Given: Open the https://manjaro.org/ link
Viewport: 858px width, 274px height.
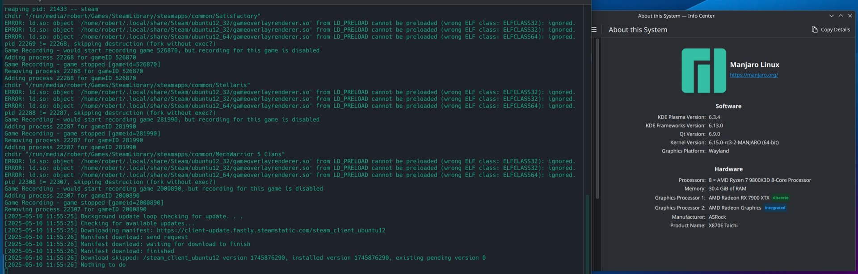Looking at the screenshot, I should 754,75.
